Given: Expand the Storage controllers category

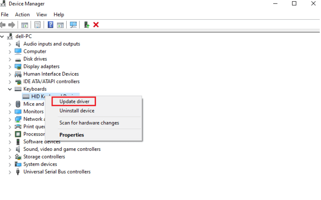Looking at the screenshot, I should 10,157.
